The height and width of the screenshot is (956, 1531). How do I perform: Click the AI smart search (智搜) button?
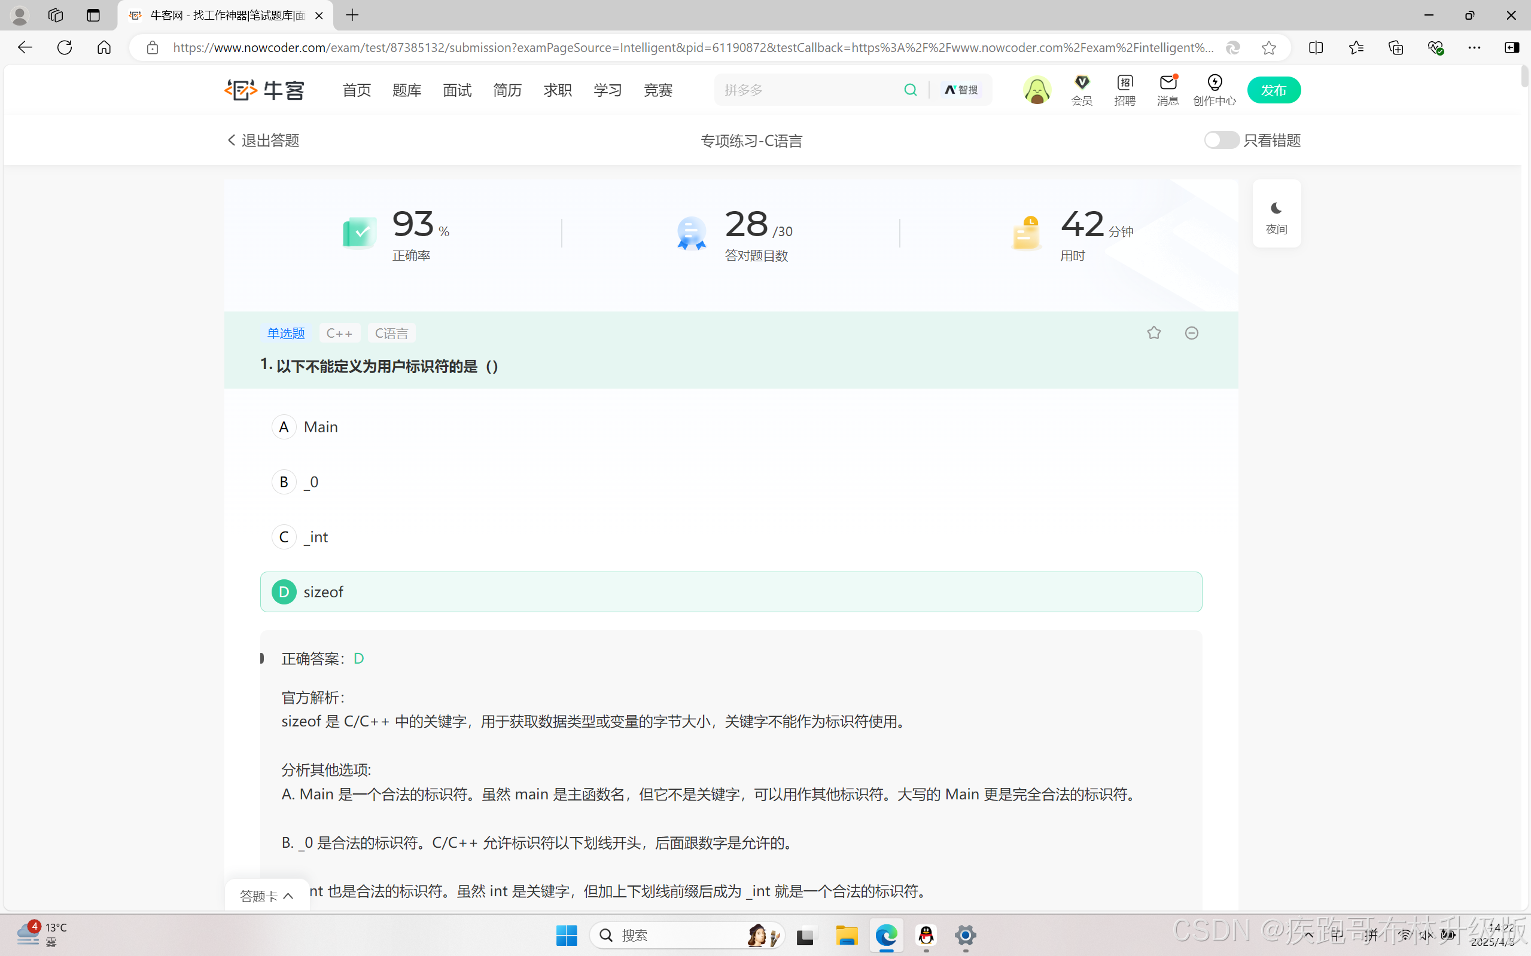tap(961, 90)
